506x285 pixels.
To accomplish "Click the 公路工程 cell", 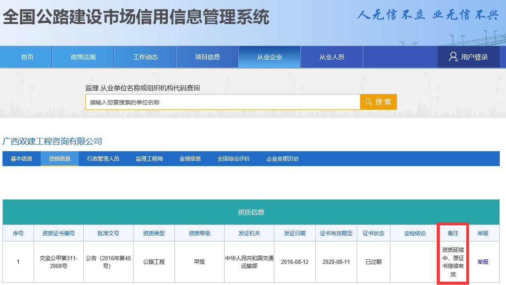I will [x=154, y=262].
